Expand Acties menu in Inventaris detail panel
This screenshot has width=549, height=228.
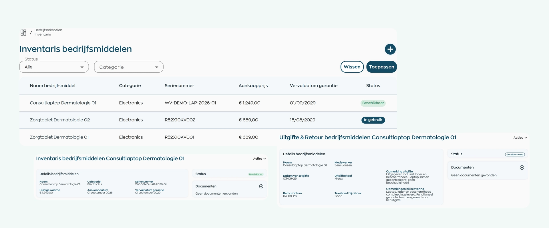point(259,159)
